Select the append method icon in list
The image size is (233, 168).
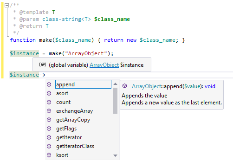tap(49, 84)
